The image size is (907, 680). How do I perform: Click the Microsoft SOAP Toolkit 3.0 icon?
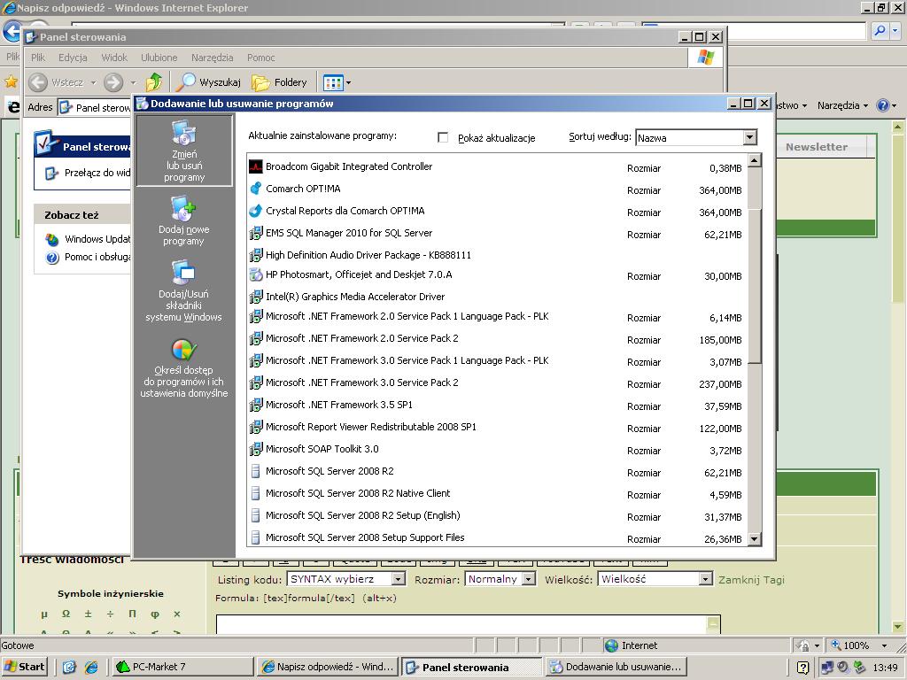point(256,449)
